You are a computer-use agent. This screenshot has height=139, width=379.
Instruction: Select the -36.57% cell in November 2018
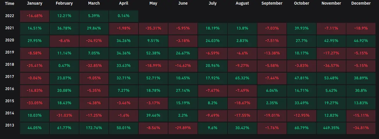pos(331,66)
